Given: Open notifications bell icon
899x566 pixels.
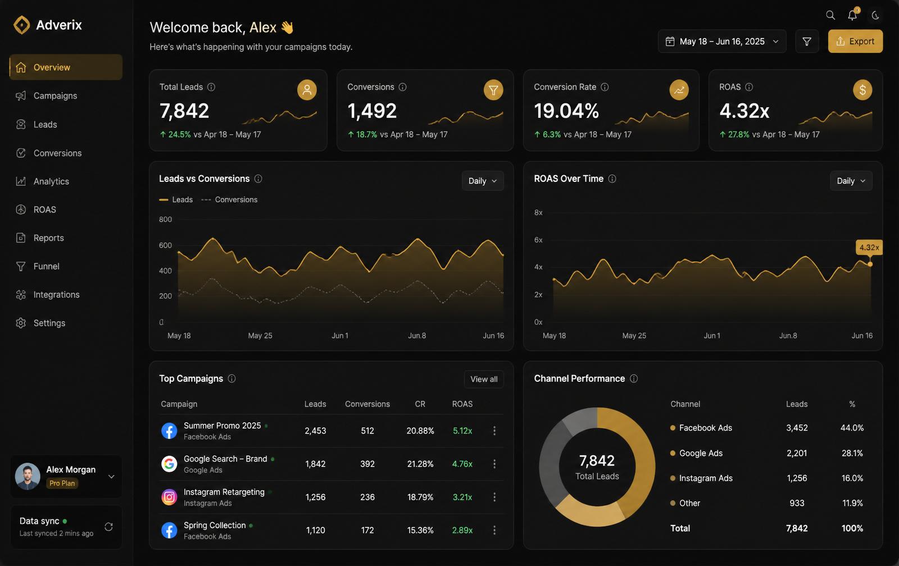Looking at the screenshot, I should coord(852,15).
